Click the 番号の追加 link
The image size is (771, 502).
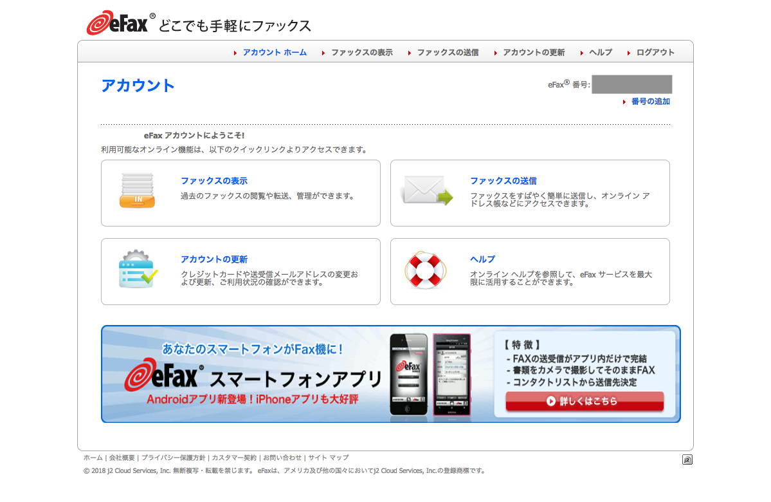pyautogui.click(x=651, y=102)
